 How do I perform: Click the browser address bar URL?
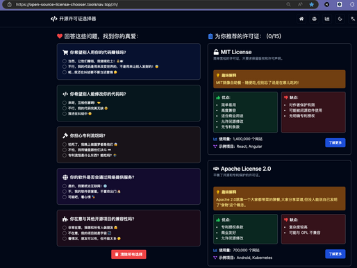[67, 4]
